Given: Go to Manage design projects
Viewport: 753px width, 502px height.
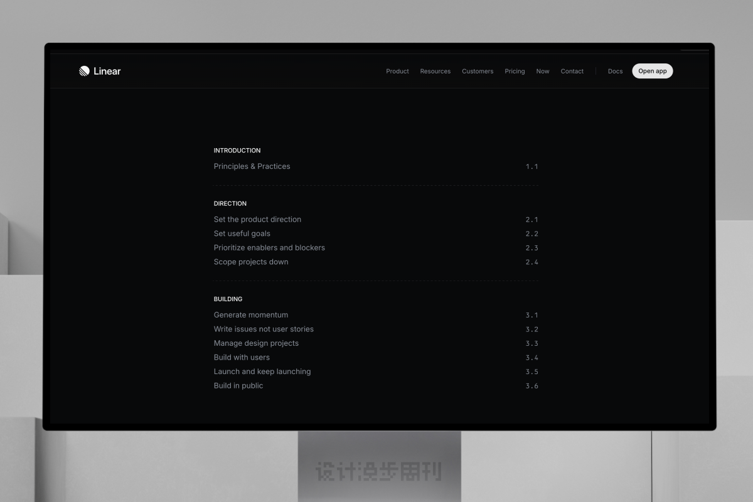Looking at the screenshot, I should click(x=376, y=343).
